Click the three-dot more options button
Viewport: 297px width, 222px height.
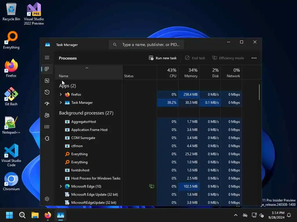pyautogui.click(x=254, y=58)
